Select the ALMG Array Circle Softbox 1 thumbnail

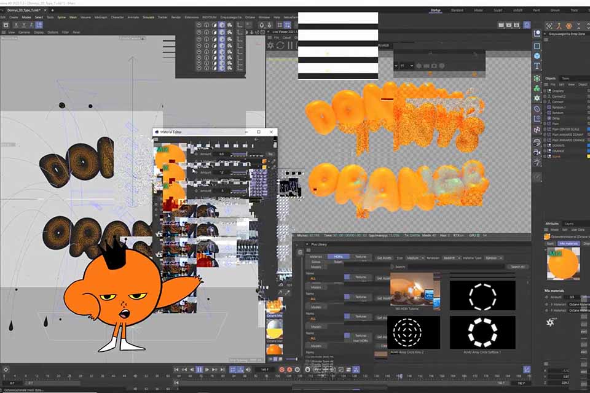pos(482,332)
